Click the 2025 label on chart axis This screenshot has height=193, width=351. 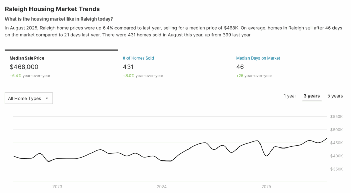tap(266, 187)
